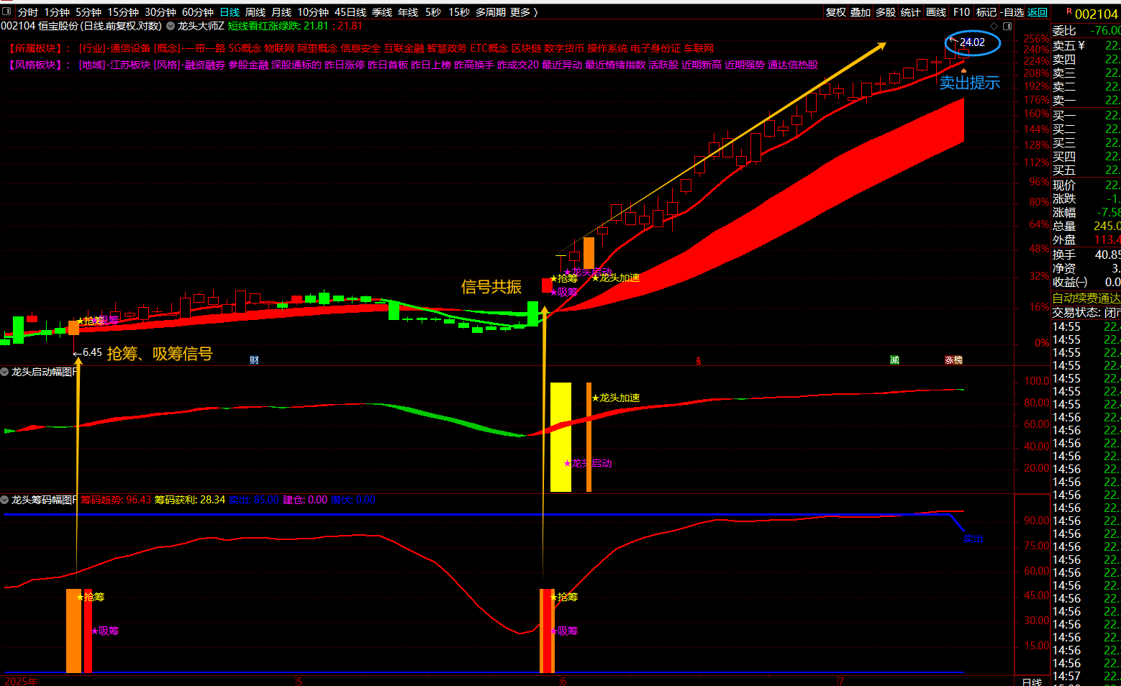Select the 月线 monthly period
Screen dimensions: 1121x686
click(x=281, y=12)
